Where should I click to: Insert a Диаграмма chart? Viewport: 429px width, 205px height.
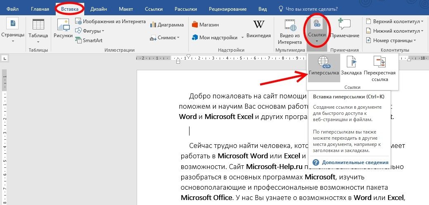167,24
